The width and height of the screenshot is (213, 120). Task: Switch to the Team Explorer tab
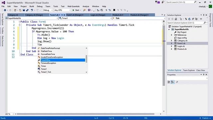pyautogui.click(x=189, y=70)
